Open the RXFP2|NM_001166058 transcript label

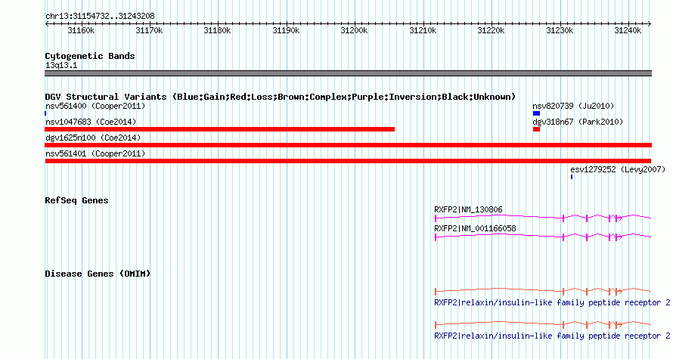tap(475, 228)
